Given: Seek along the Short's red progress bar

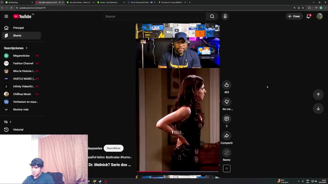Looking at the screenshot, I should click(x=178, y=171).
